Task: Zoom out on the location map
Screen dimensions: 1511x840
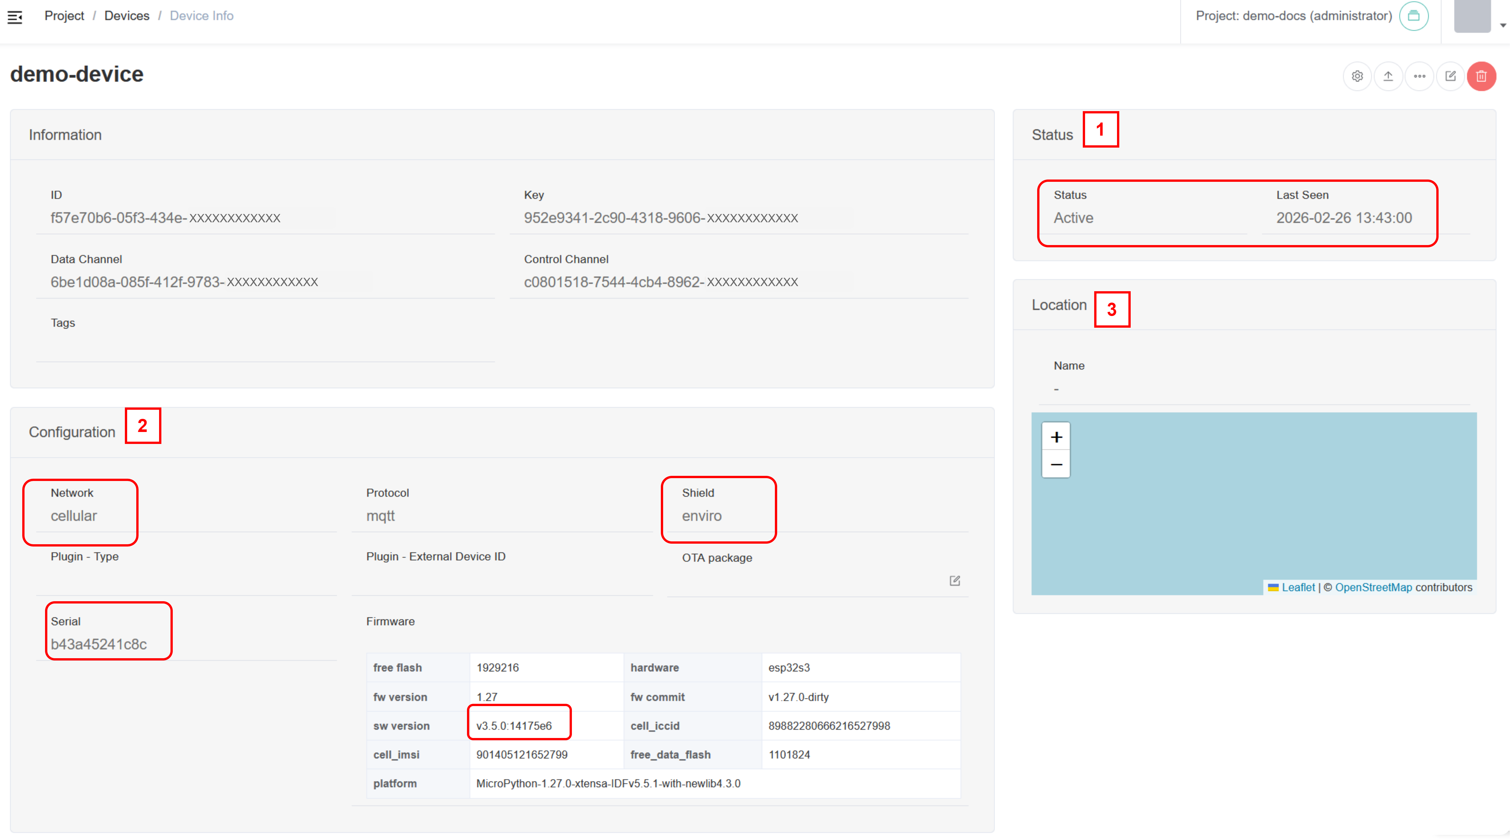Action: [1056, 464]
